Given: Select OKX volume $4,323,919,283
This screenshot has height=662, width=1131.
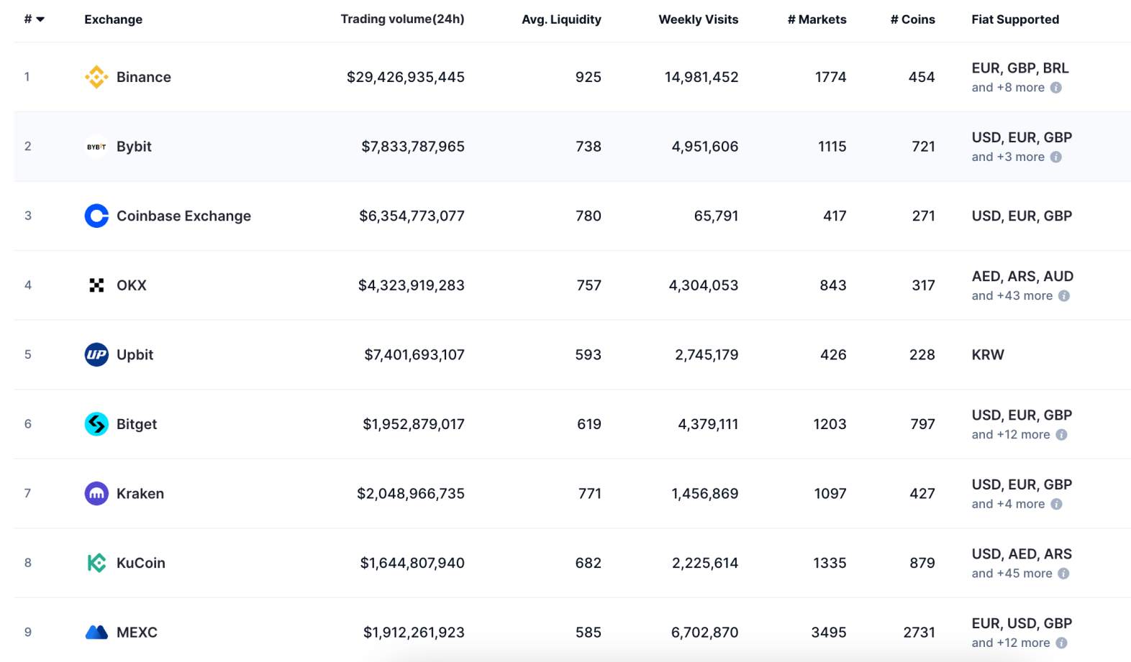Looking at the screenshot, I should (412, 285).
